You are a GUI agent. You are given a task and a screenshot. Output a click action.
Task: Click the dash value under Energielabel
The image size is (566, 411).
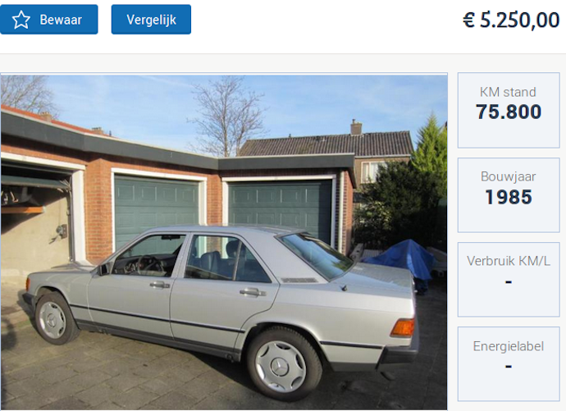509,367
